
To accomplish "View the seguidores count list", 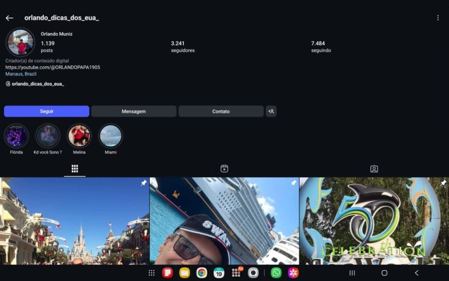I will click(x=182, y=47).
